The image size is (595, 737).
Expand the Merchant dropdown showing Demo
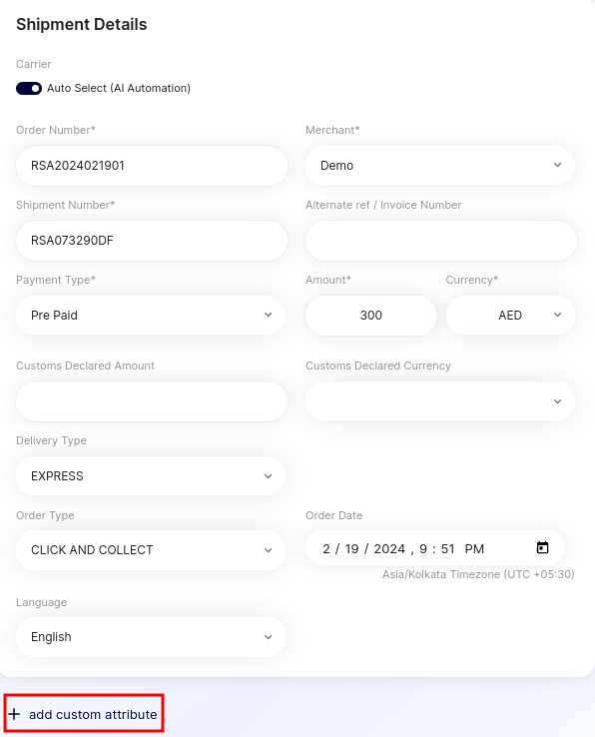point(440,166)
